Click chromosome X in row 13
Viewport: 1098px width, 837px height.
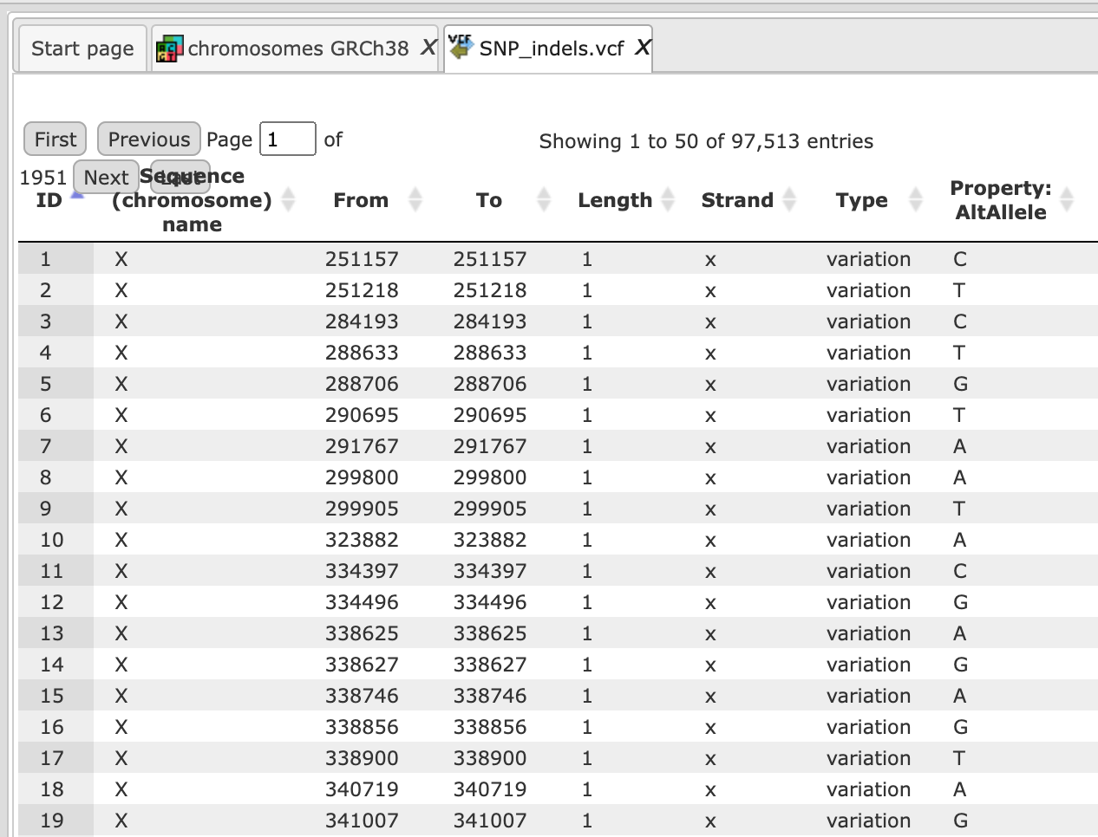[121, 633]
